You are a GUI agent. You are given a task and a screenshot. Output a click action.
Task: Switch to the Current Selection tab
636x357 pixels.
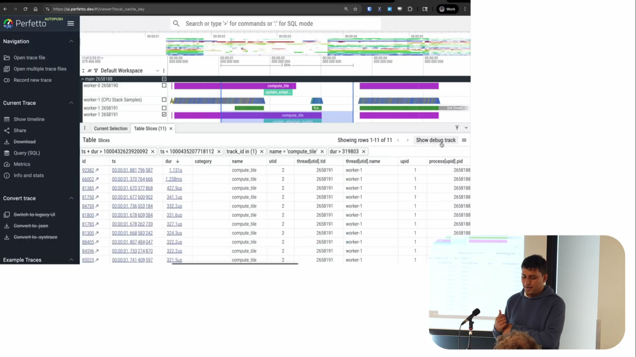click(x=111, y=128)
